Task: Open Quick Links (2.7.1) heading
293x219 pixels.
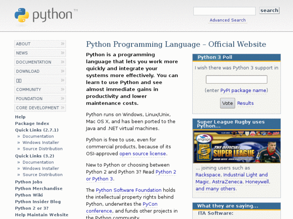Action: pyautogui.click(x=37, y=130)
